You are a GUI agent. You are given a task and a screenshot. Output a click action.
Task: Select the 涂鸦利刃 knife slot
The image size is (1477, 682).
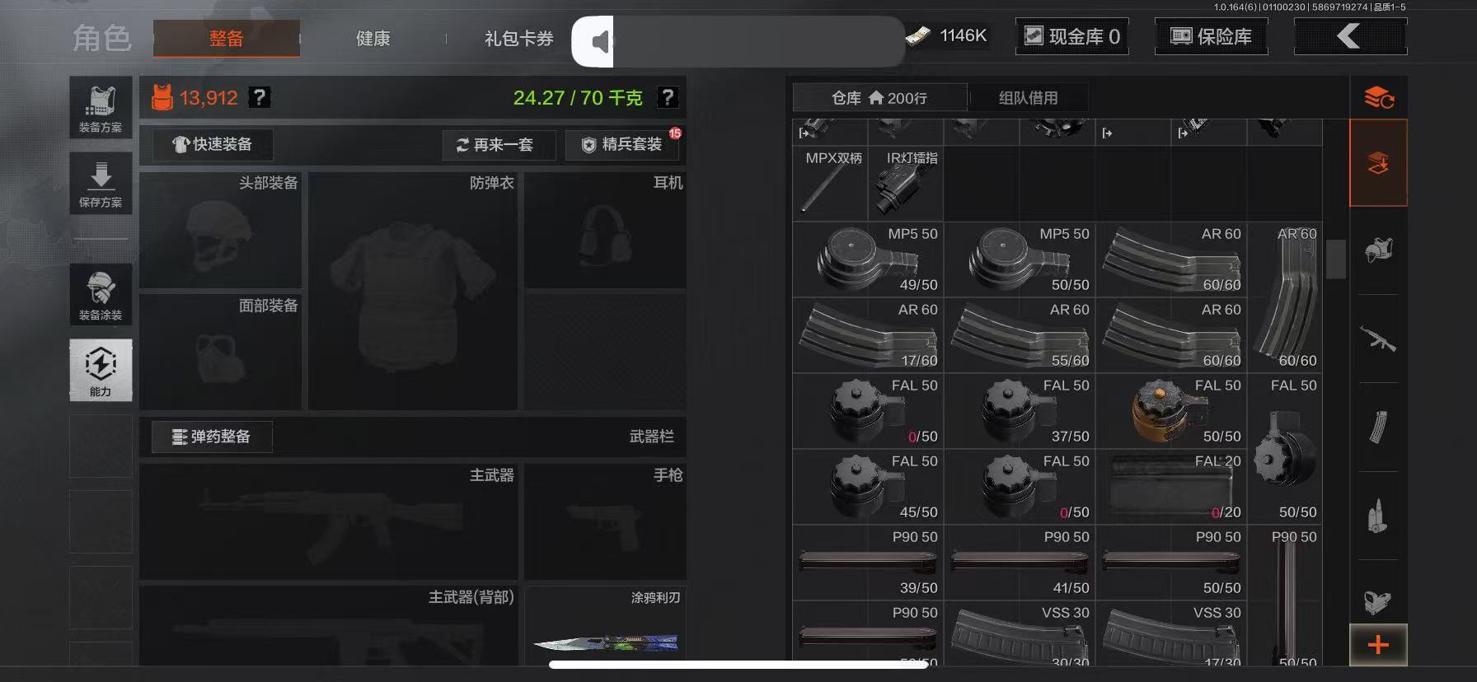tap(605, 626)
